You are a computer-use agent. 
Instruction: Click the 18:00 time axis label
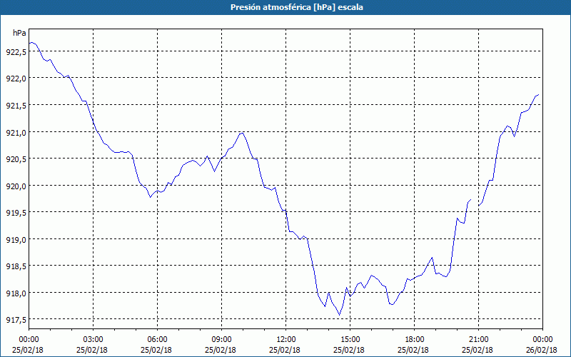click(x=415, y=340)
